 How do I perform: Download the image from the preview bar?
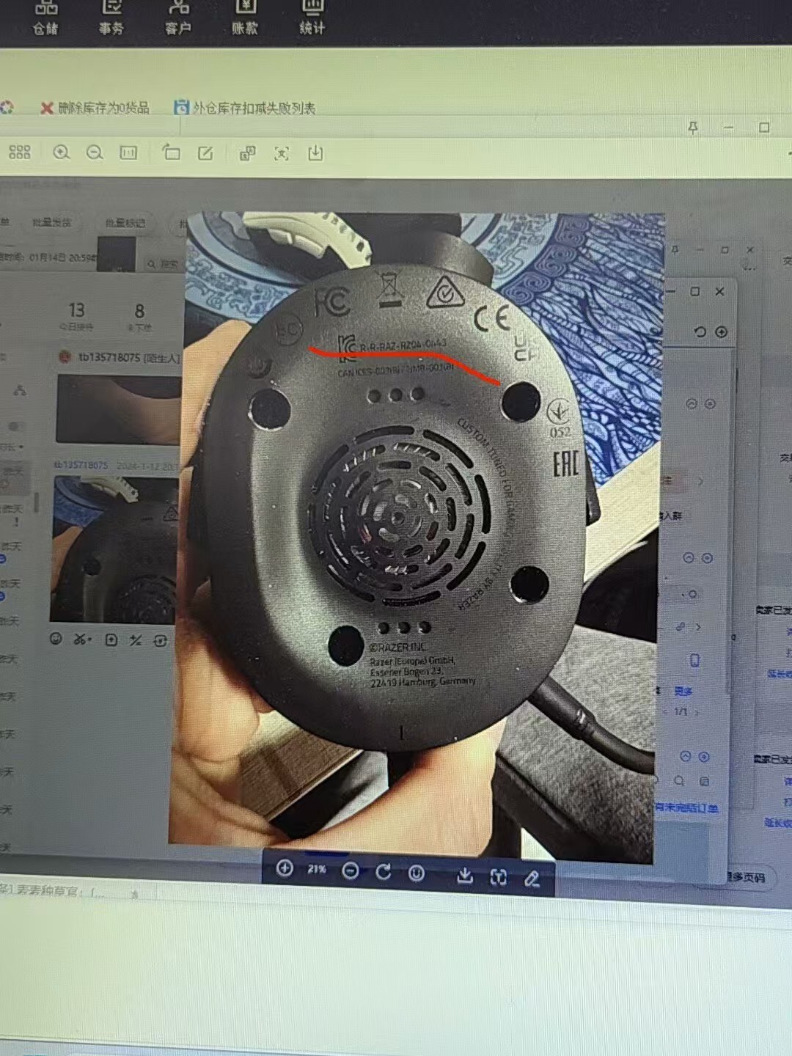click(x=465, y=876)
